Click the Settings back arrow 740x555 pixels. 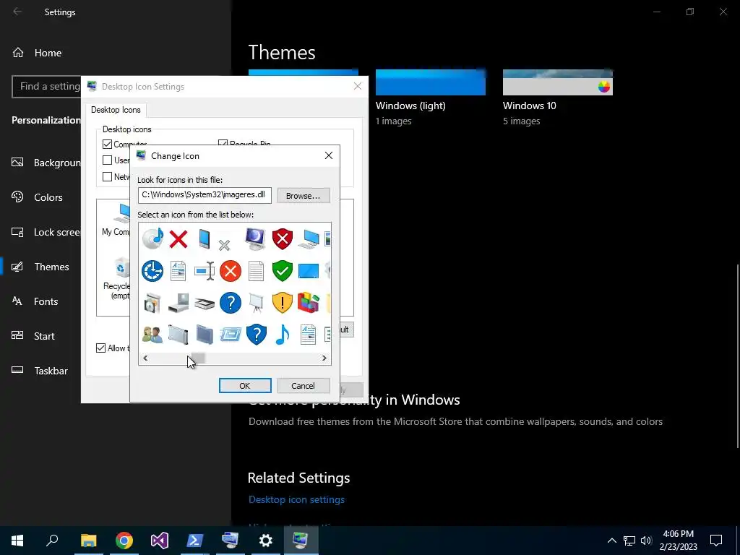[x=17, y=12]
